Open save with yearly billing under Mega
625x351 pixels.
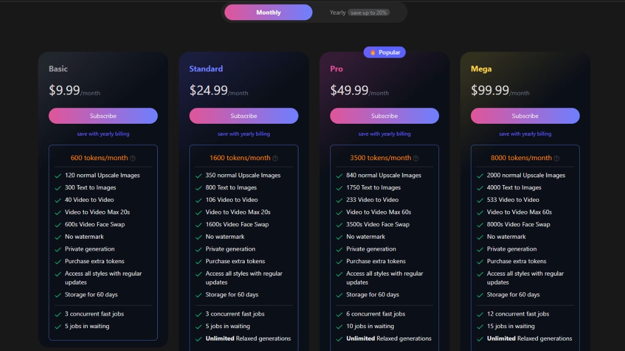tap(525, 134)
